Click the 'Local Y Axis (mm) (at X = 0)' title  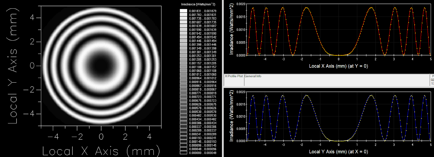click(338, 152)
